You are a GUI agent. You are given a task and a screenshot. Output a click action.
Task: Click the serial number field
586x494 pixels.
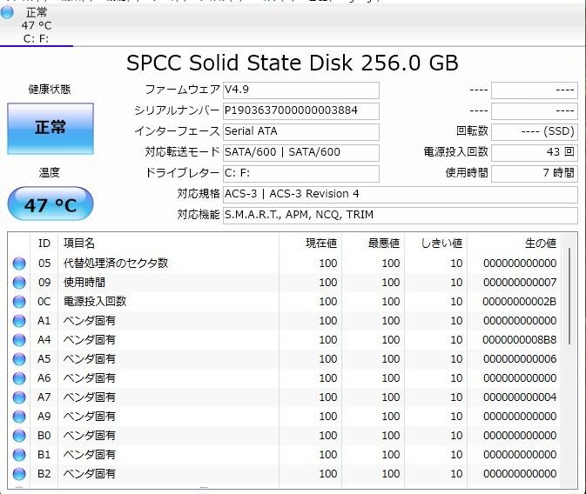click(x=300, y=111)
